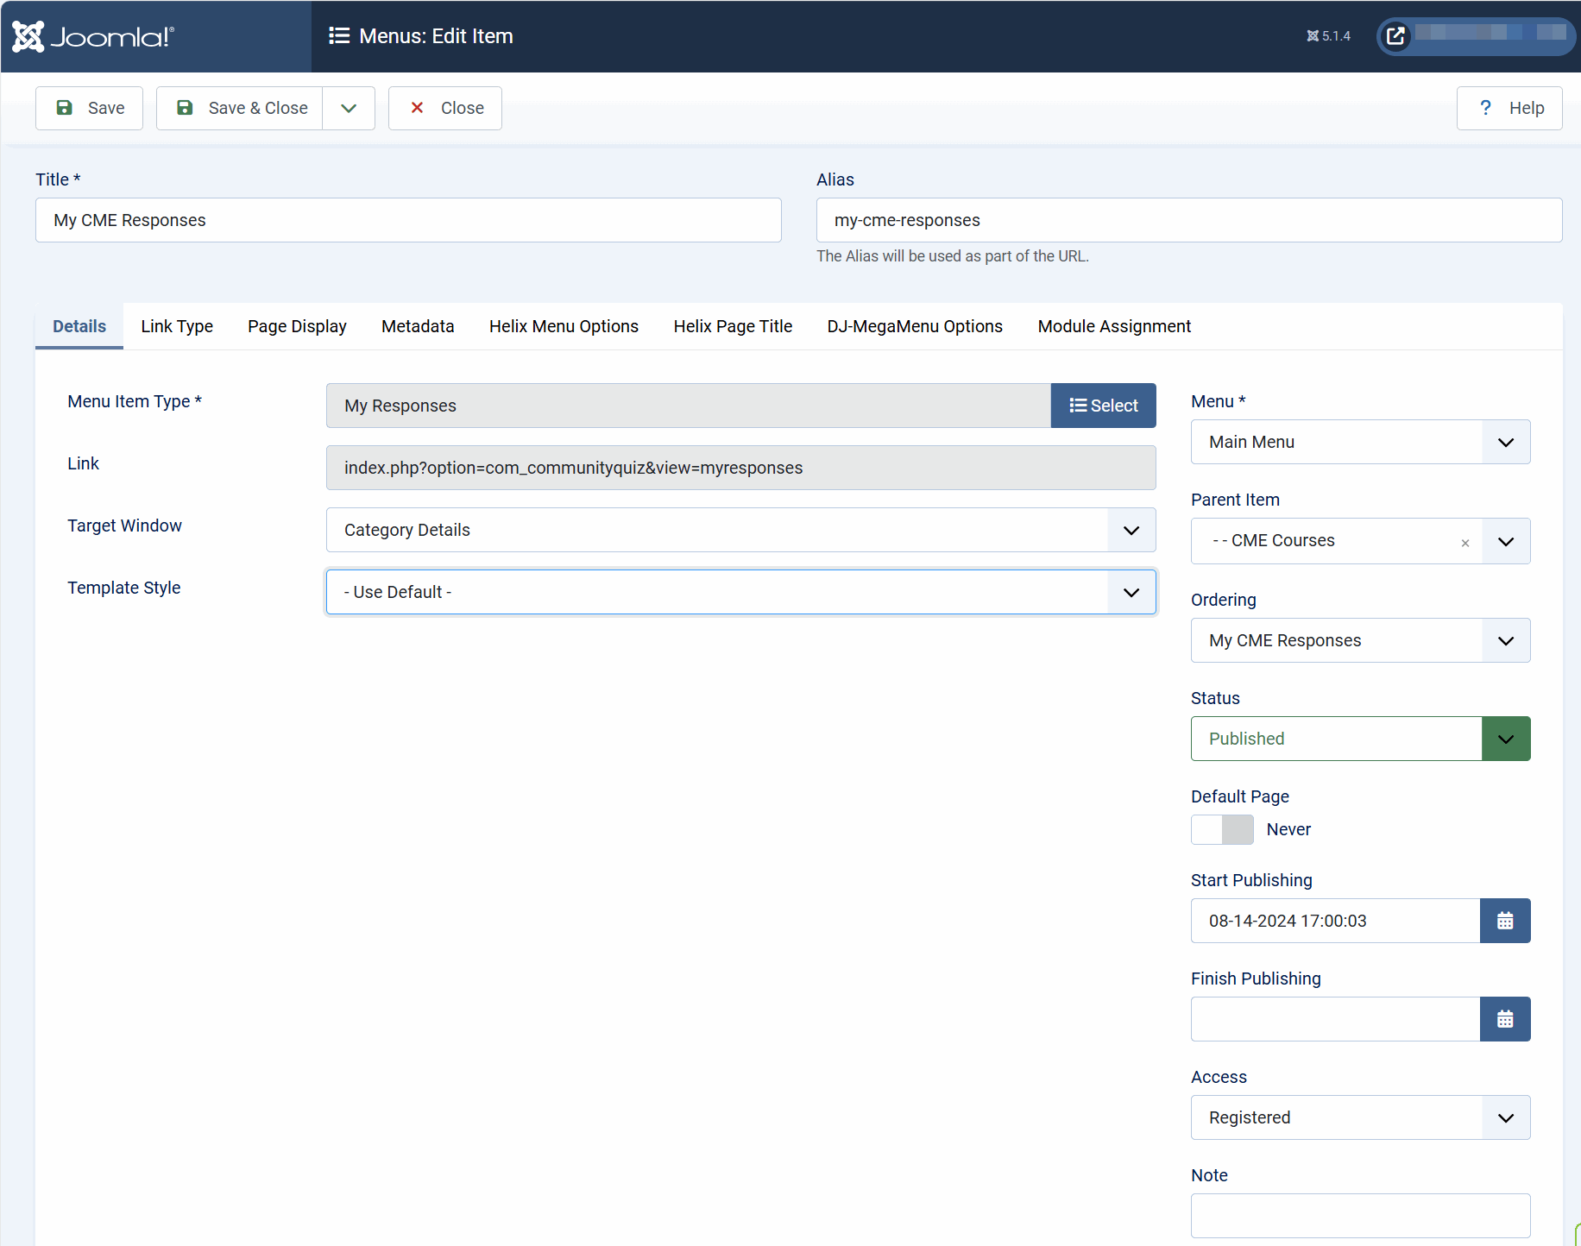This screenshot has width=1581, height=1246.
Task: Toggle the Default Page switch
Action: (1222, 829)
